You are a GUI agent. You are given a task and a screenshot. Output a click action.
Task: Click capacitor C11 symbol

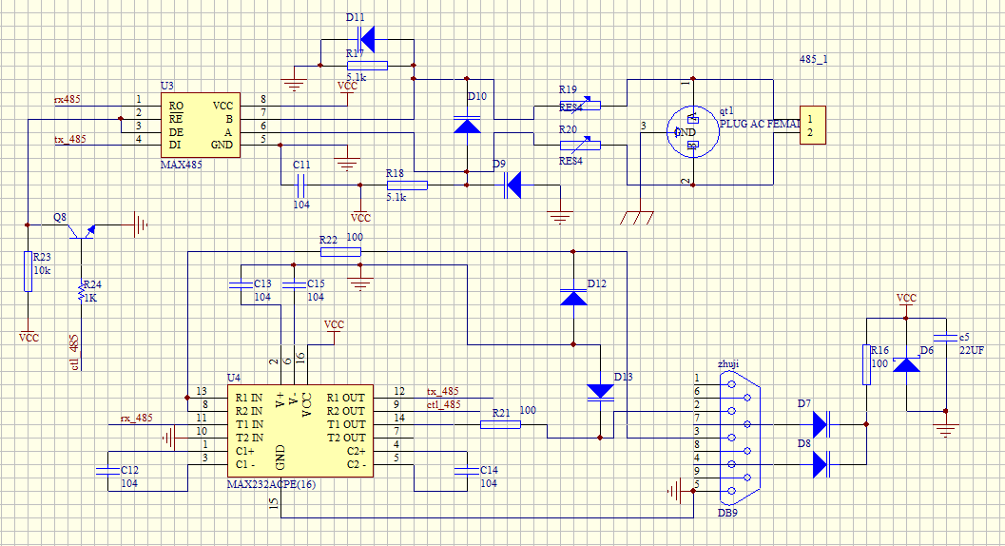(300, 185)
